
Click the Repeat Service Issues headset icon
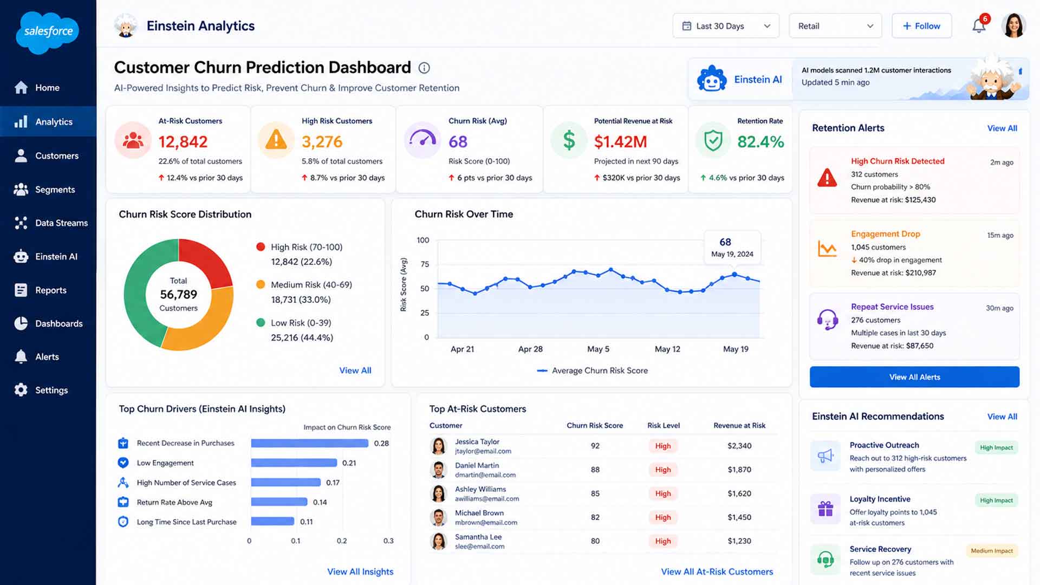(827, 320)
